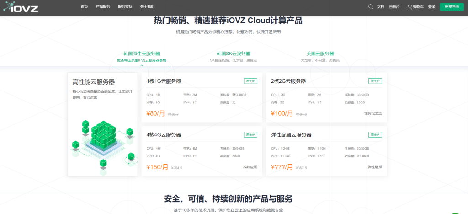Open the 2核2G云服务器 card title
Screen dimensions: 468x214
coord(288,81)
